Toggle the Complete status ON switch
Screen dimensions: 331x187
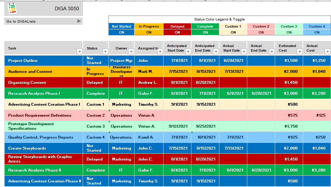click(x=205, y=32)
